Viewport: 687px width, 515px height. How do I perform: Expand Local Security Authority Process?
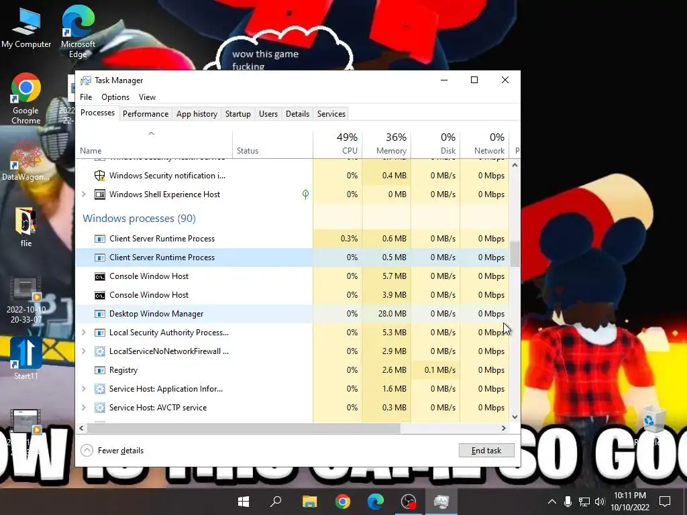84,333
